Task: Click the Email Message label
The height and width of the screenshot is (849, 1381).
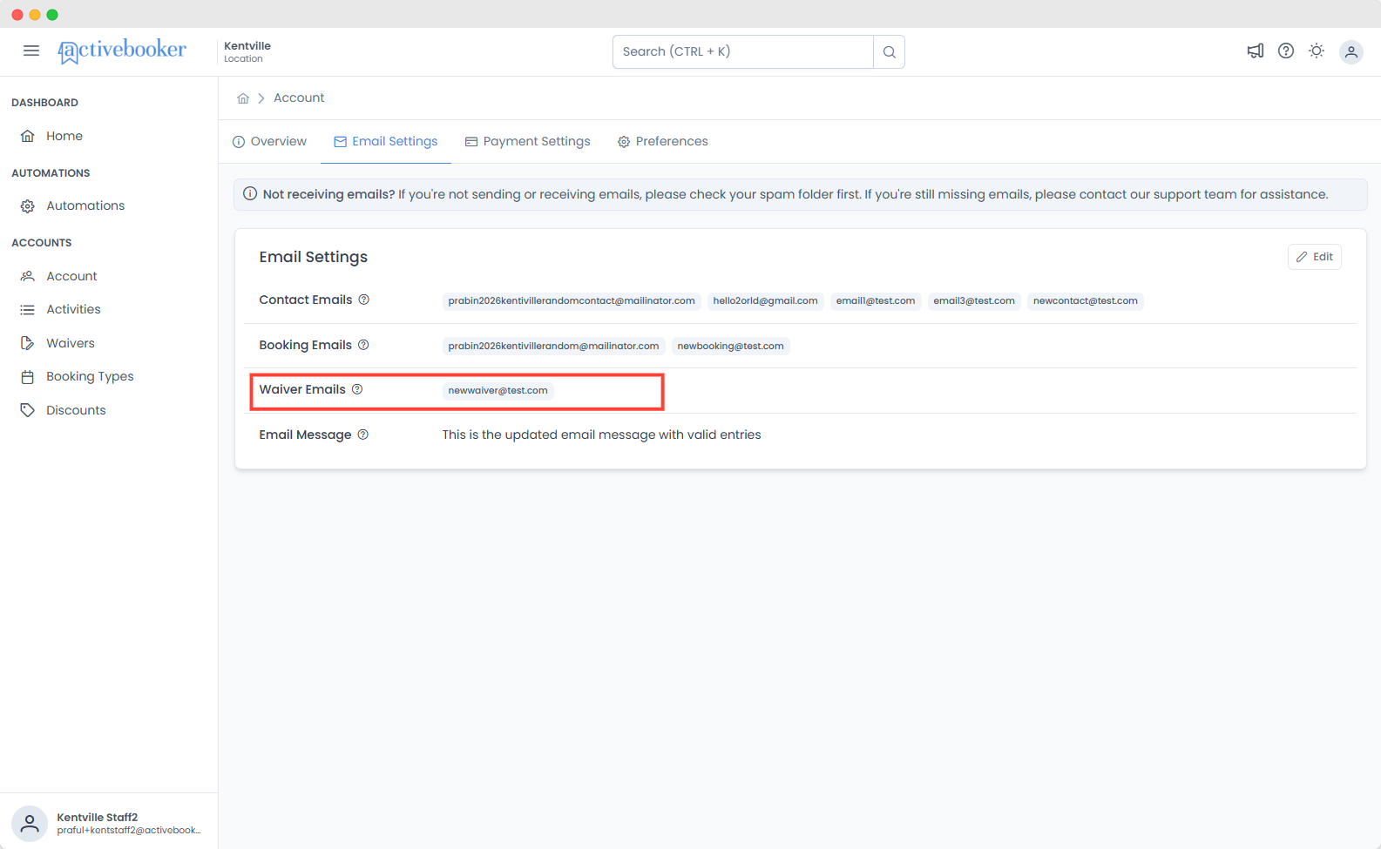Action: 305,435
